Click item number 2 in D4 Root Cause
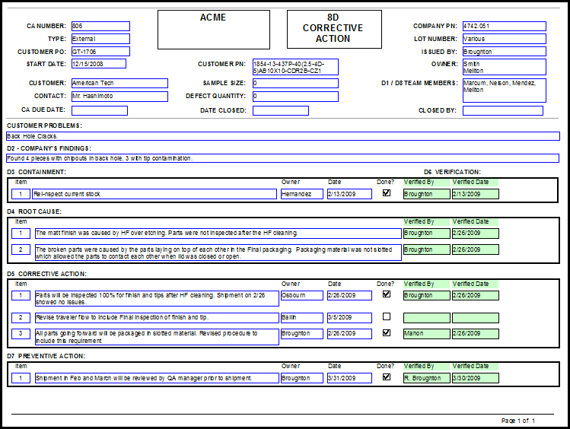Screen dimensions: 570x429 [21, 249]
